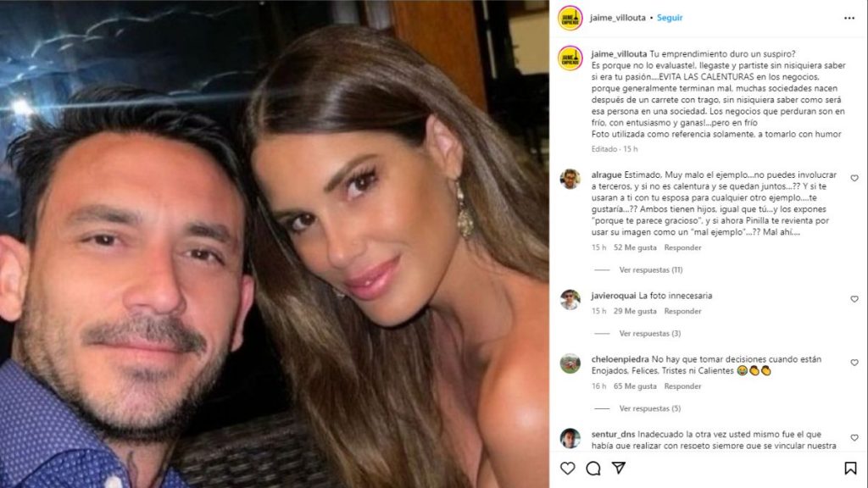Save post with the bookmark icon
Viewport: 868px width, 488px height.
[850, 468]
